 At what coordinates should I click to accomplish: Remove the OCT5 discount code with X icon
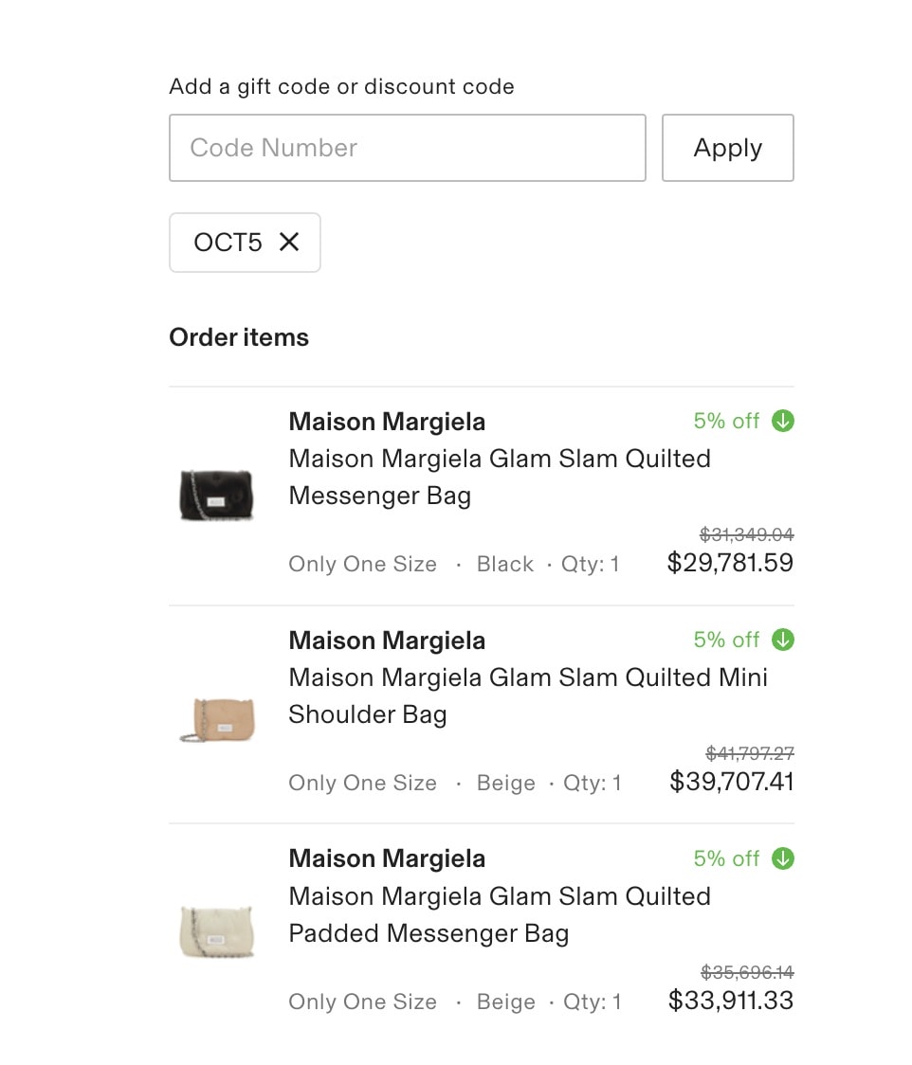pyautogui.click(x=289, y=242)
